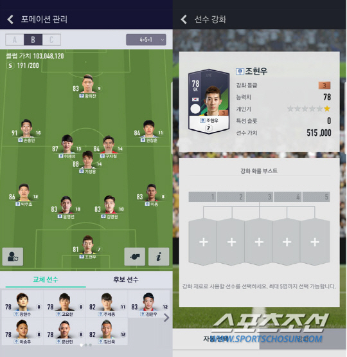Open the 4-5-1 formation dropdown
Viewport: 347px width, 357px height.
[146, 40]
